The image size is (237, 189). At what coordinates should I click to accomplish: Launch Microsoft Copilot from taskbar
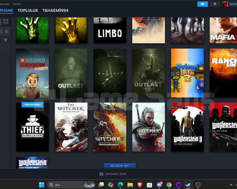[111, 185]
